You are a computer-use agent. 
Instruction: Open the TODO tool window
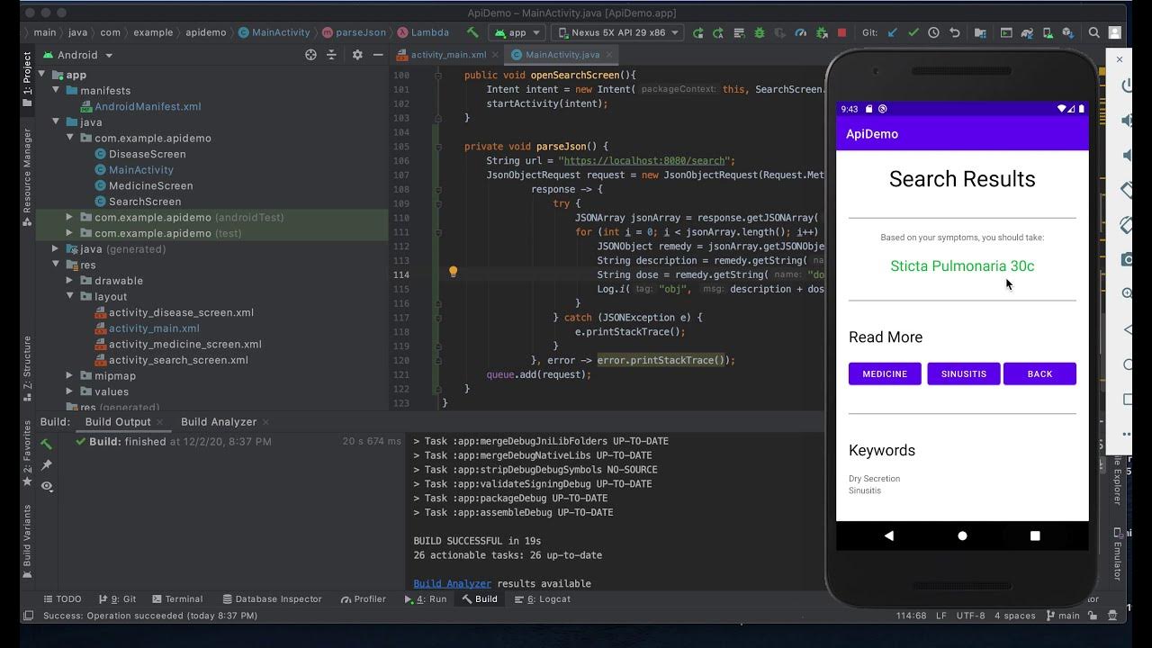[62, 598]
